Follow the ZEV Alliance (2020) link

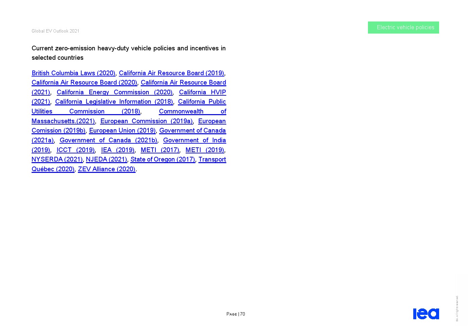click(106, 169)
